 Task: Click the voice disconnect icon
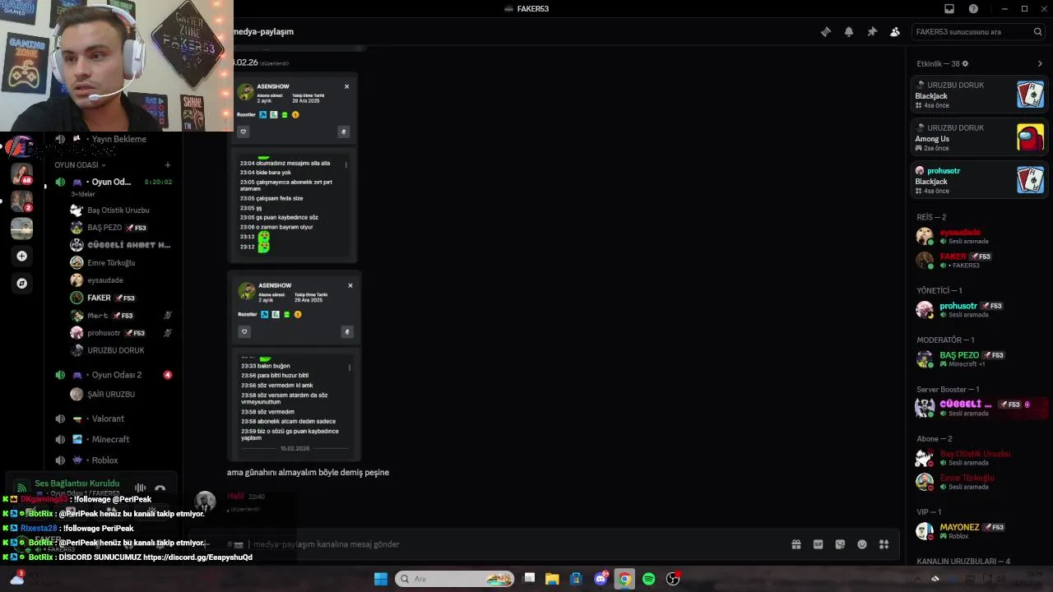point(160,489)
